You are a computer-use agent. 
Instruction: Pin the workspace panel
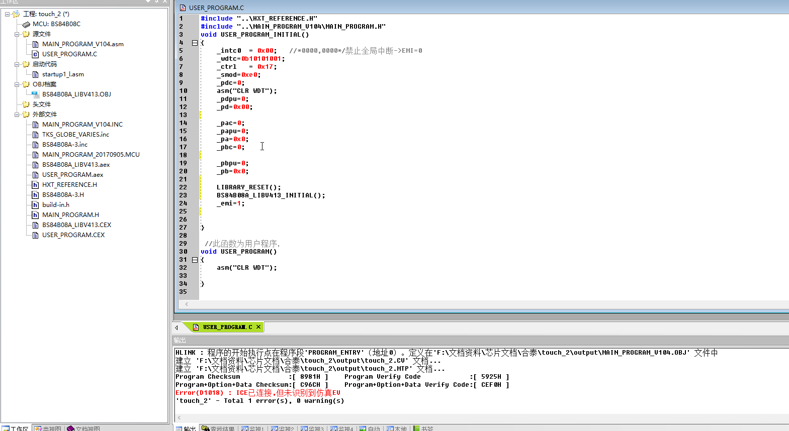[x=156, y=2]
